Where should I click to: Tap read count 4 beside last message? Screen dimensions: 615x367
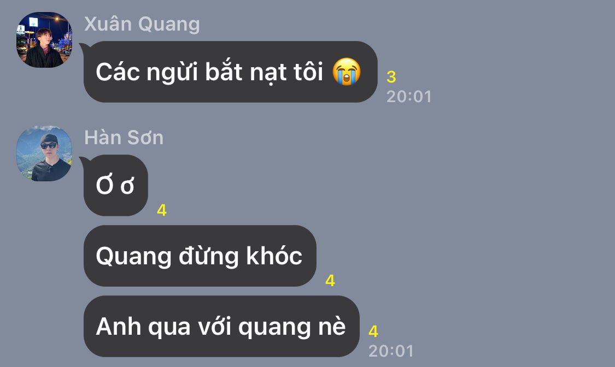pyautogui.click(x=373, y=332)
